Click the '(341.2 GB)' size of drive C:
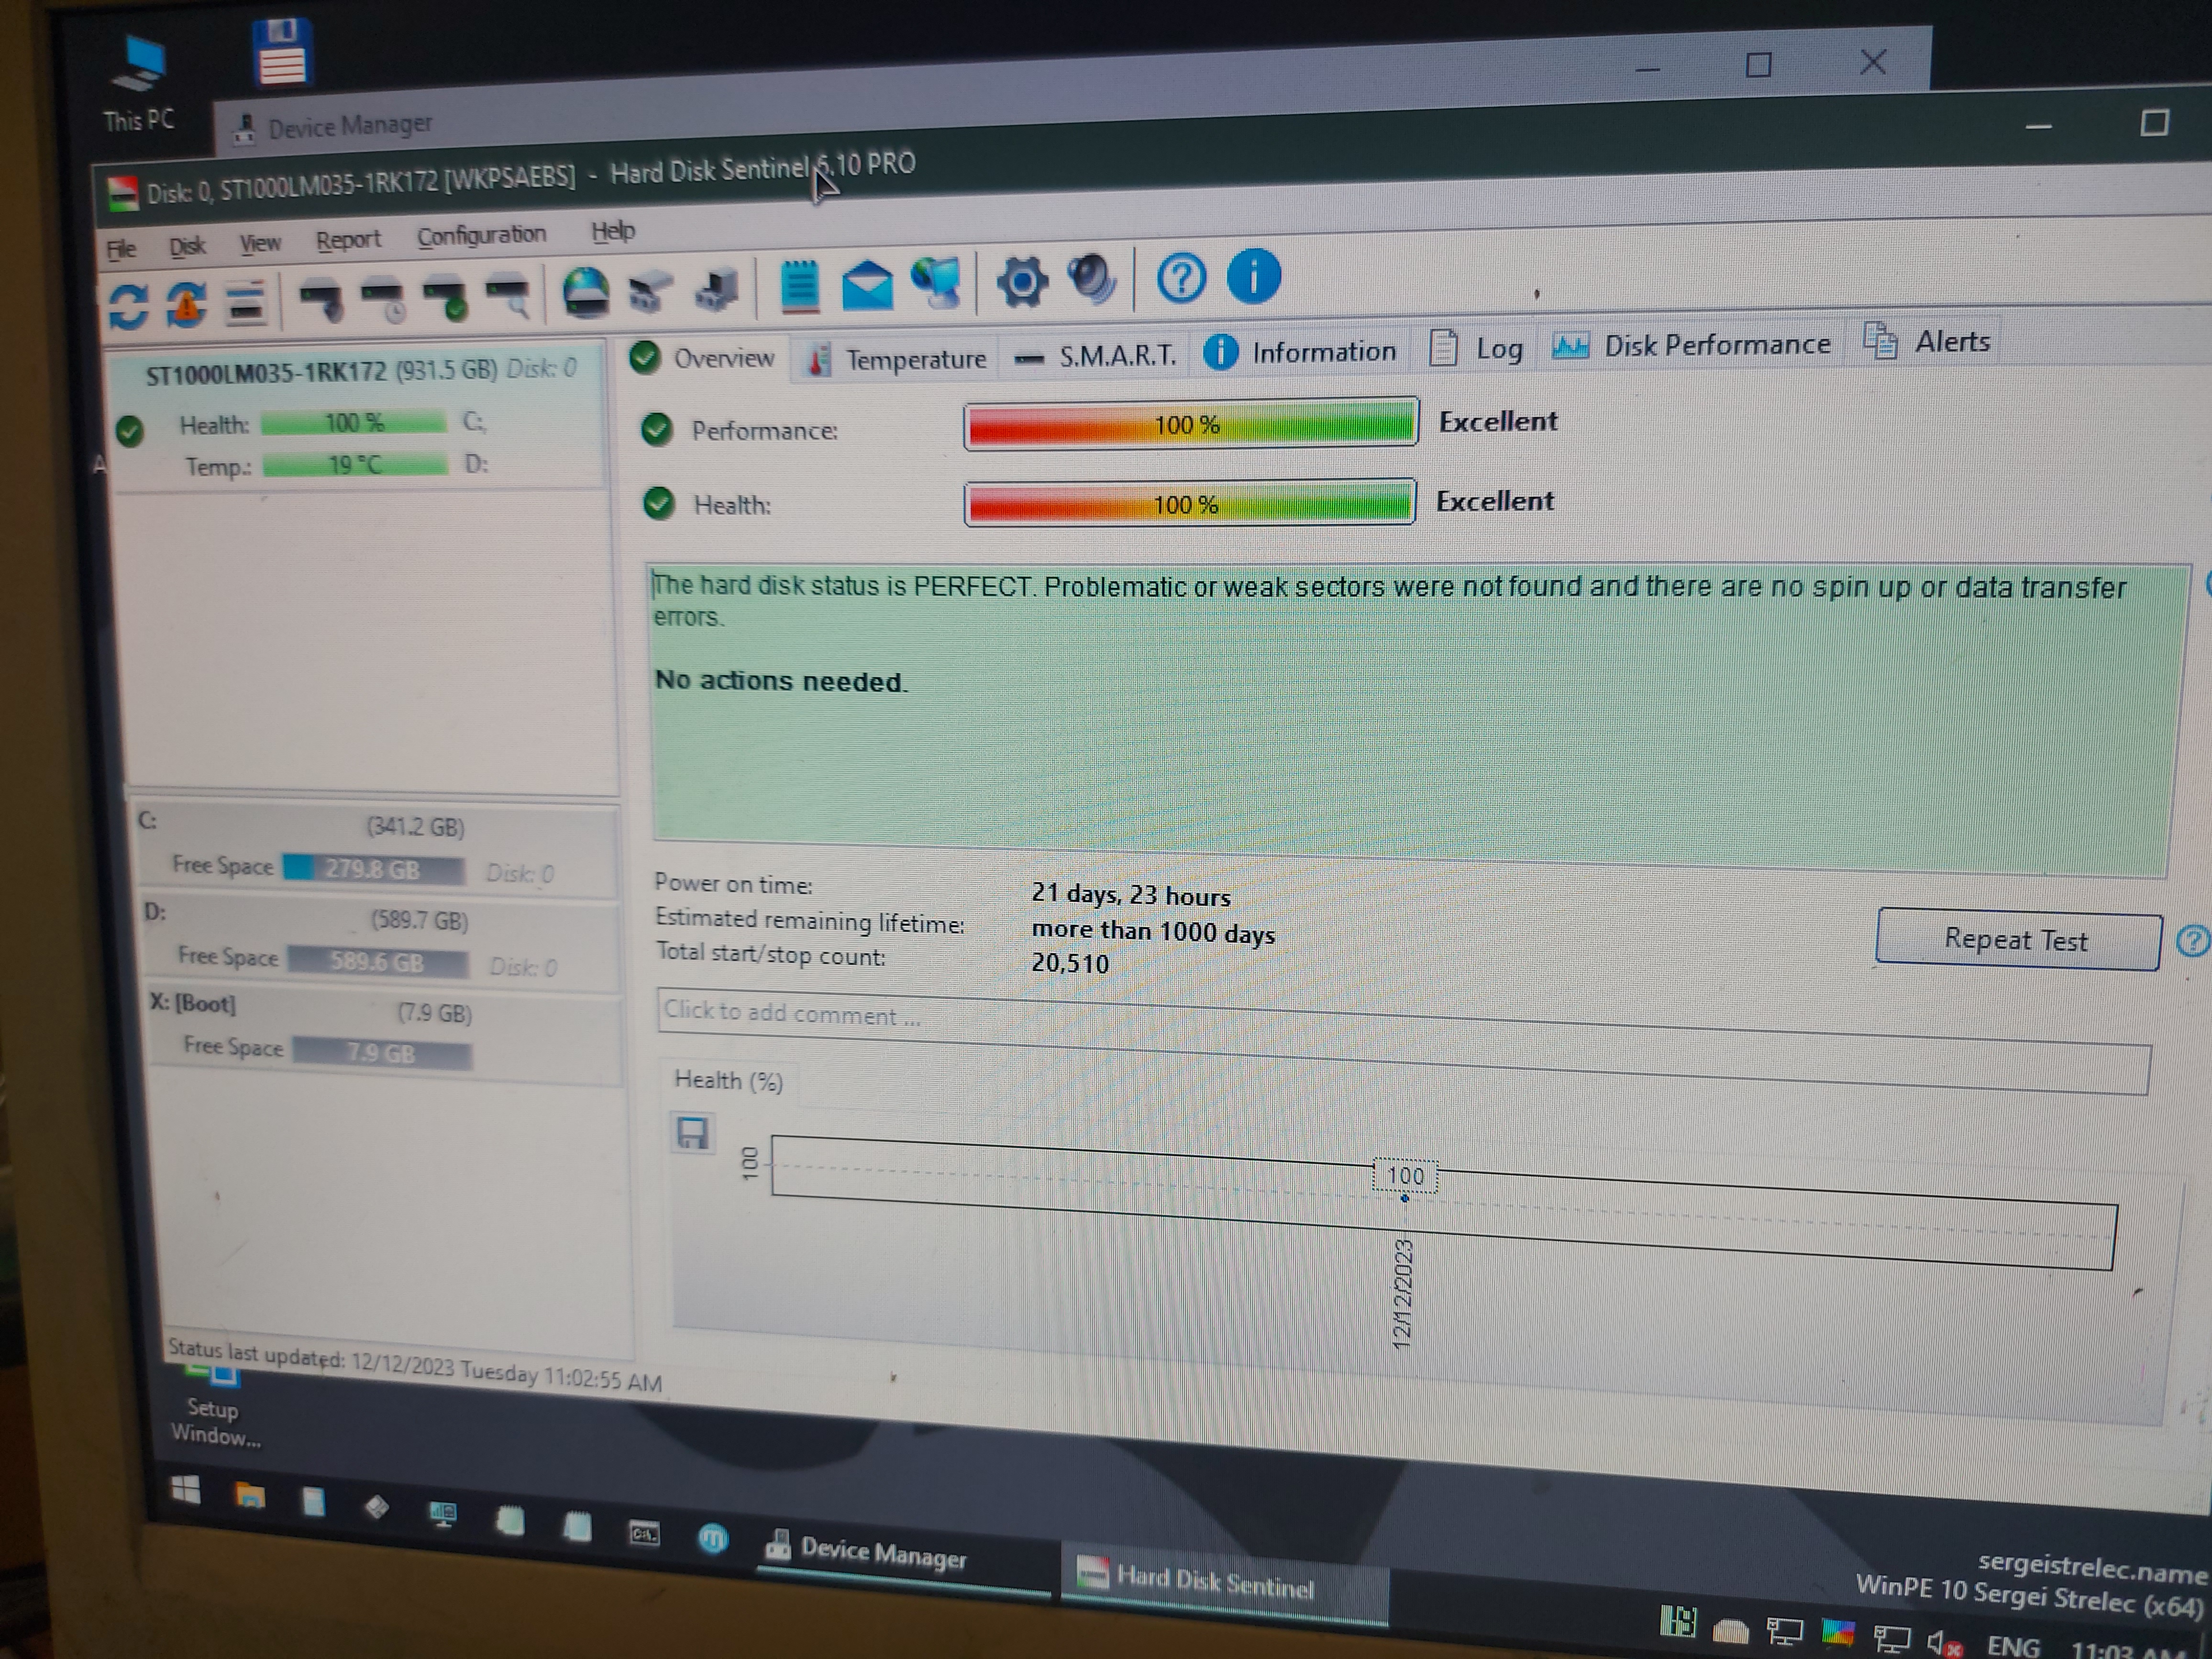 415,827
